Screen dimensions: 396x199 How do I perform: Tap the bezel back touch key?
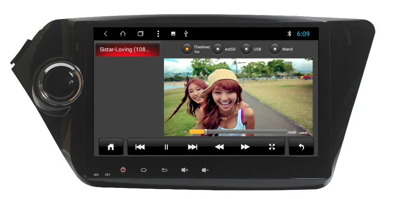(x=164, y=170)
